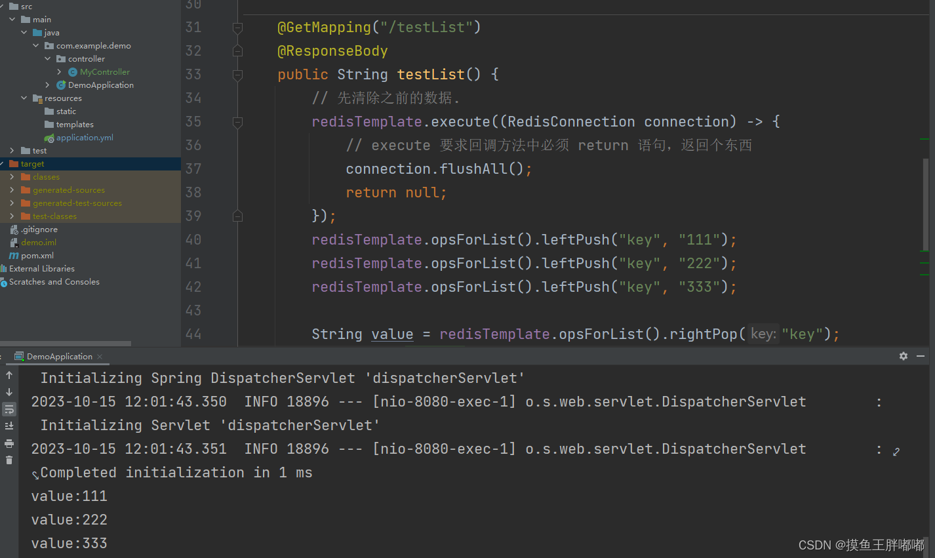The width and height of the screenshot is (935, 558).
Task: Click the DemoApplication class icon in project tree
Action: pyautogui.click(x=61, y=85)
